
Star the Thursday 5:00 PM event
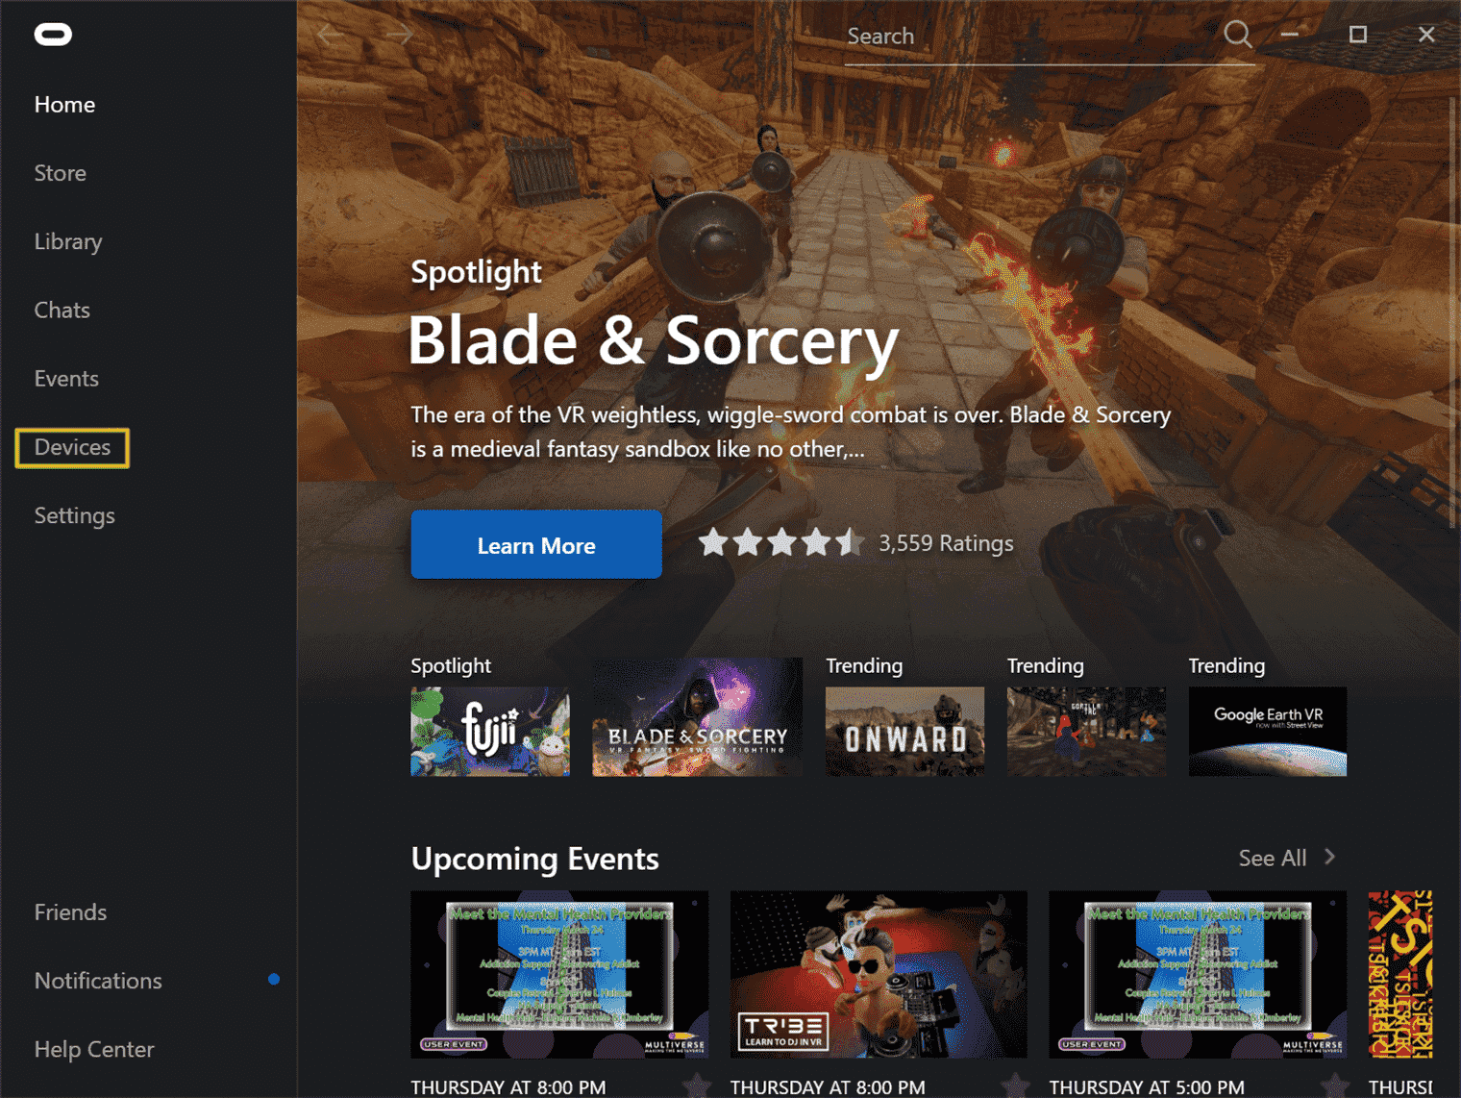(1334, 1086)
